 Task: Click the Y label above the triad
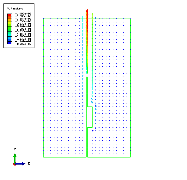coord(15,149)
